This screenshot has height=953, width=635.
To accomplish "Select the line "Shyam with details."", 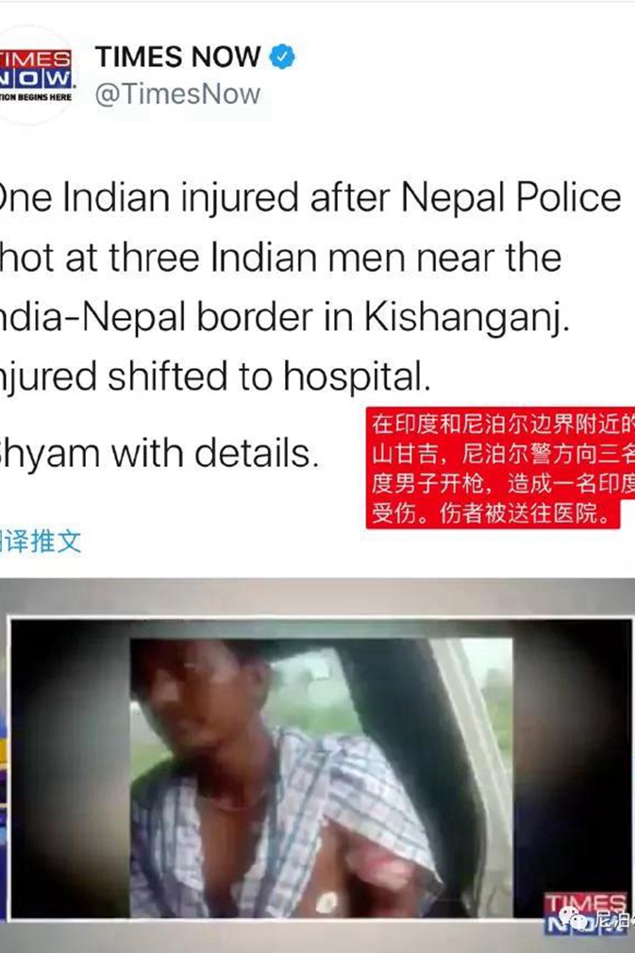I will (159, 454).
